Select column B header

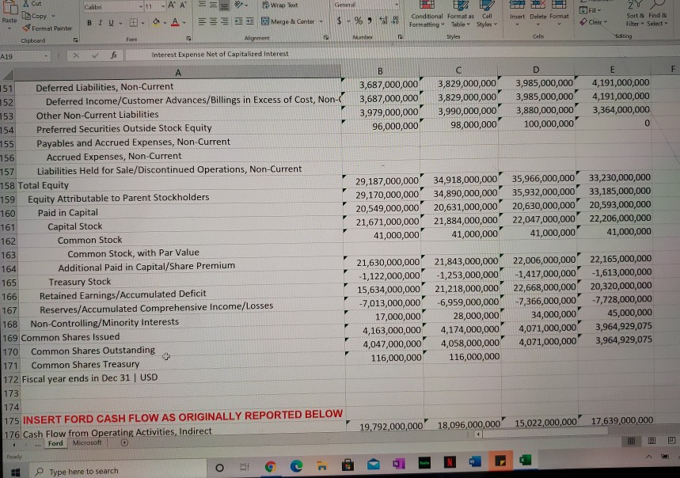380,71
